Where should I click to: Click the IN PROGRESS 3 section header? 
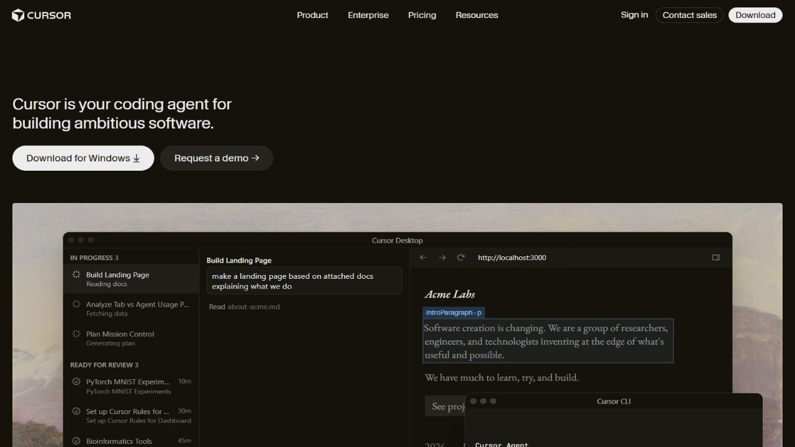94,258
